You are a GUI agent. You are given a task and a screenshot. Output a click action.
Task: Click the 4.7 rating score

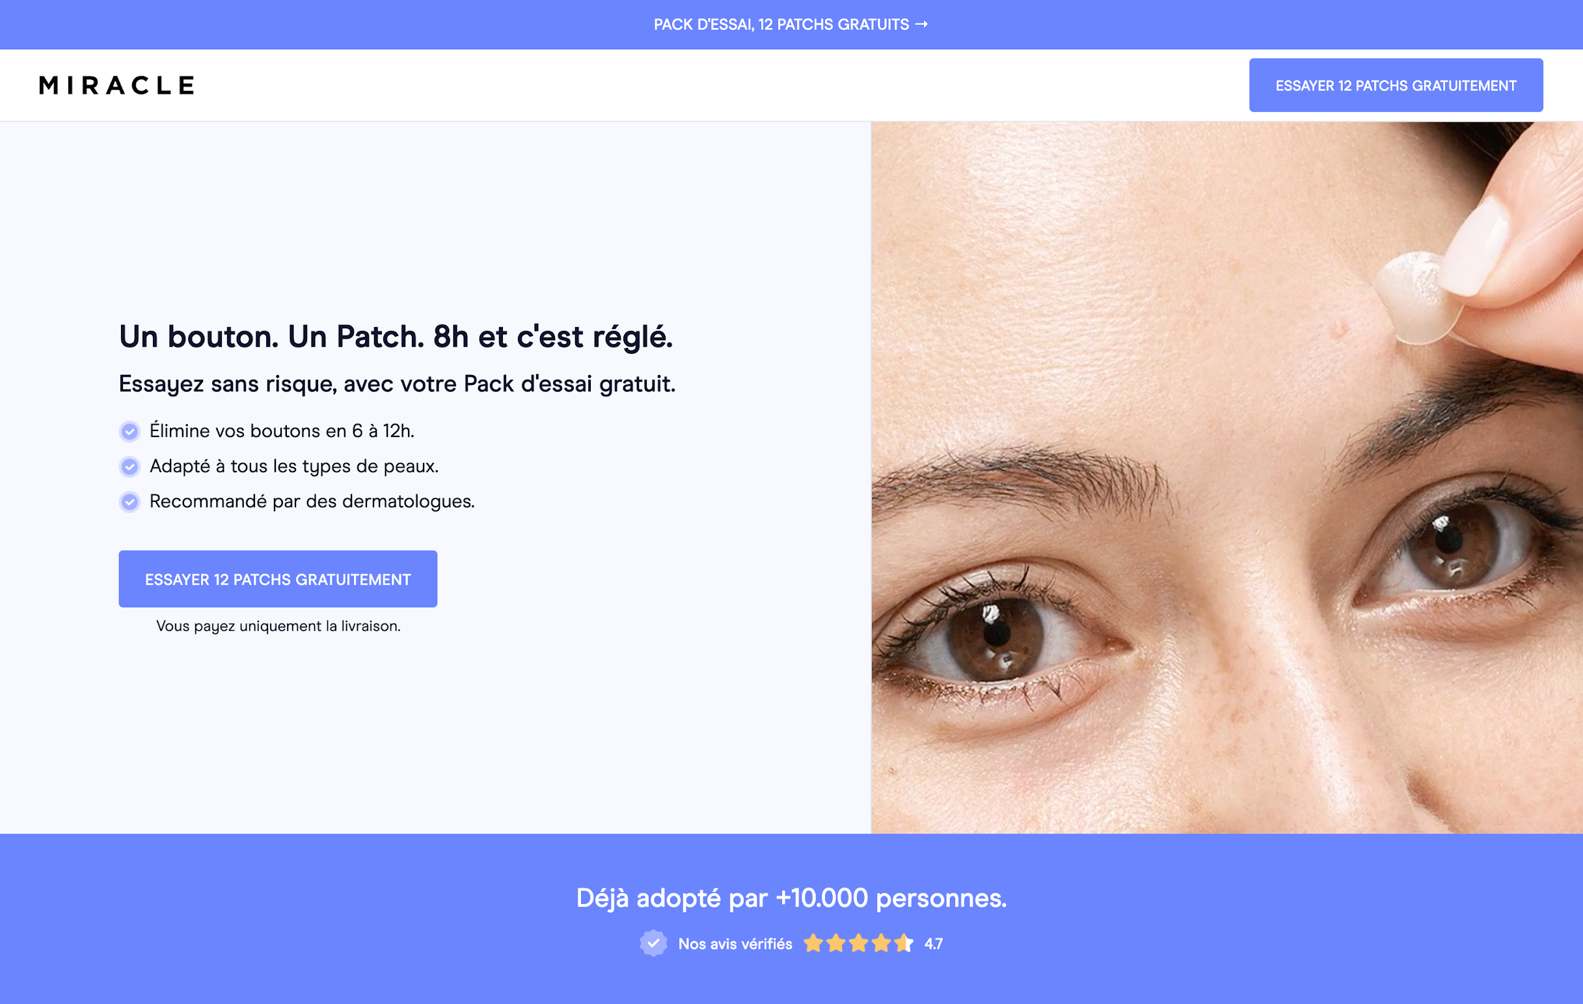click(934, 944)
